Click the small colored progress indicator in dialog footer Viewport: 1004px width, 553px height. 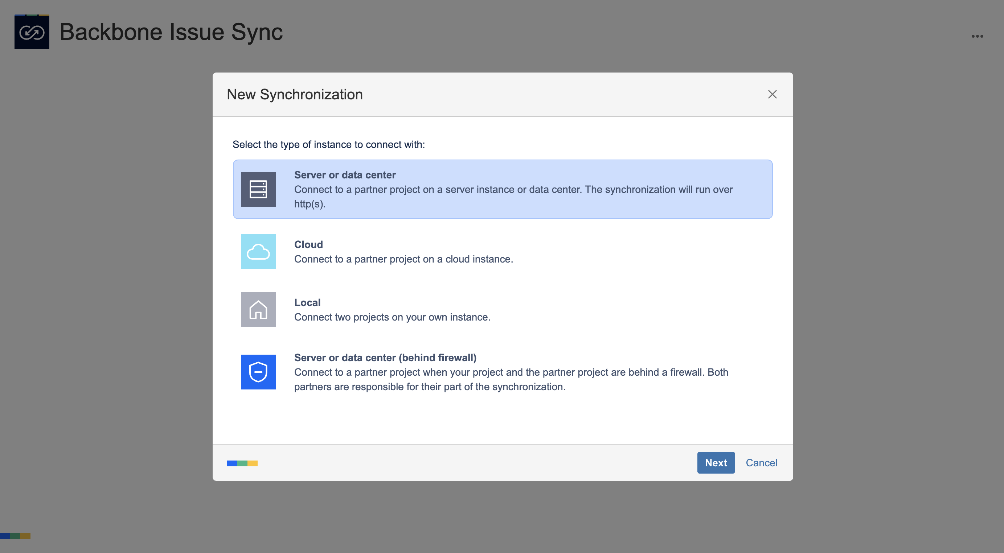pyautogui.click(x=242, y=463)
